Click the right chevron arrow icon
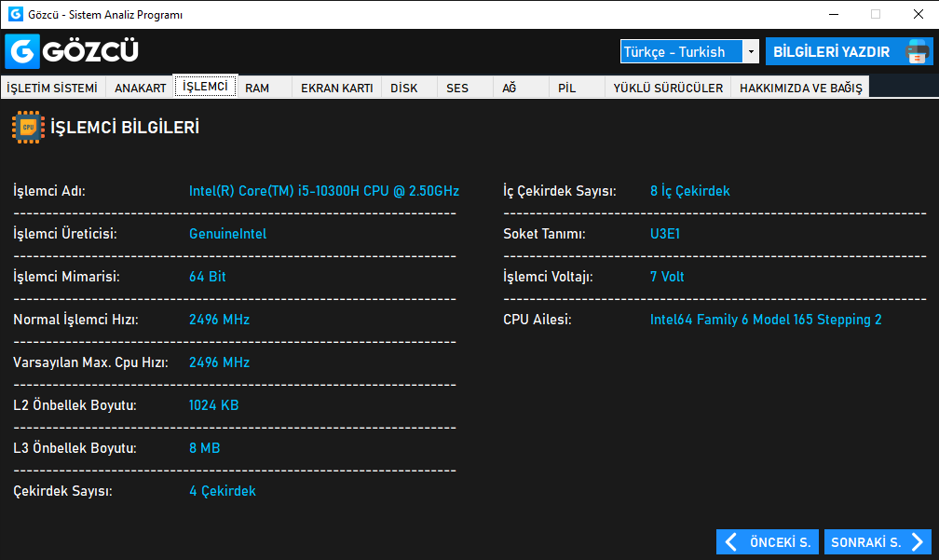Viewport: 939px width, 560px height. coord(918,542)
